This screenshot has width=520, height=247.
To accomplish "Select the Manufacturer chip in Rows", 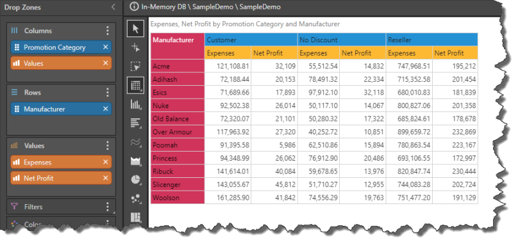I will [61, 109].
